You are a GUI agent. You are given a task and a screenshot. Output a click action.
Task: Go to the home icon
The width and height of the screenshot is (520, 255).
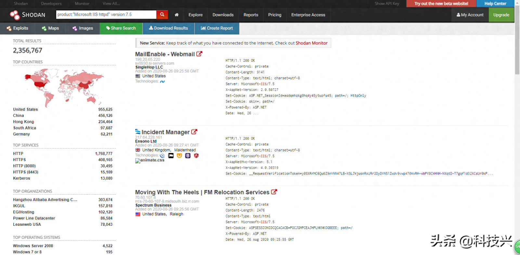176,15
